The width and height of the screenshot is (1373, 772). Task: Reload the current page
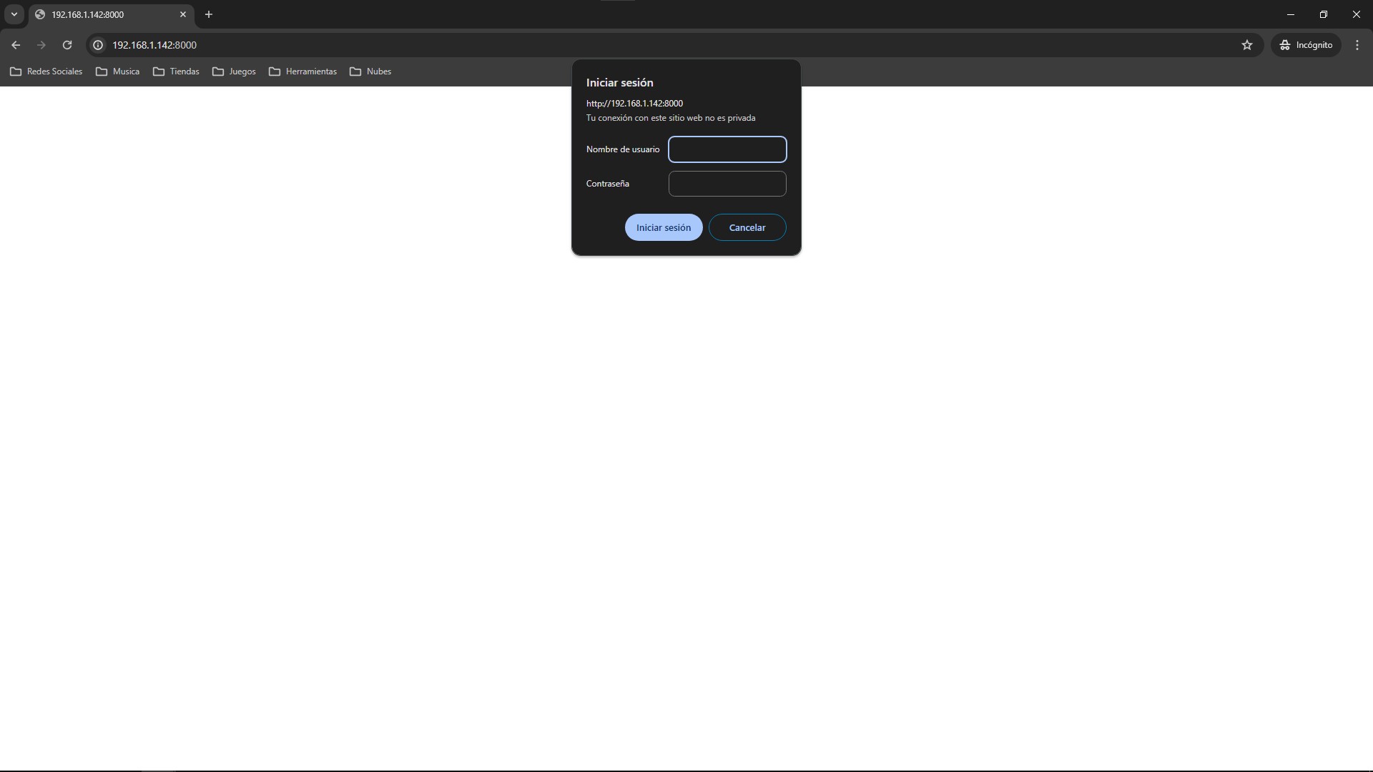tap(67, 45)
